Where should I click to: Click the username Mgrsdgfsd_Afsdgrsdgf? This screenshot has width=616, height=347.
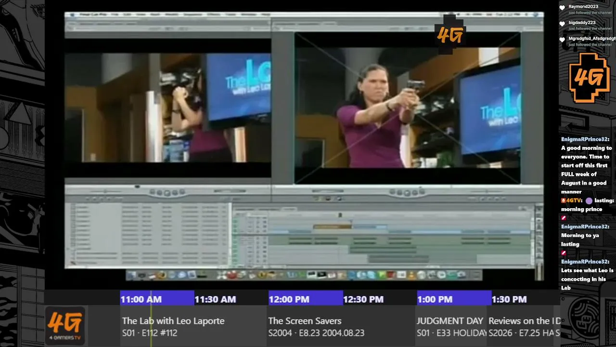coord(592,39)
